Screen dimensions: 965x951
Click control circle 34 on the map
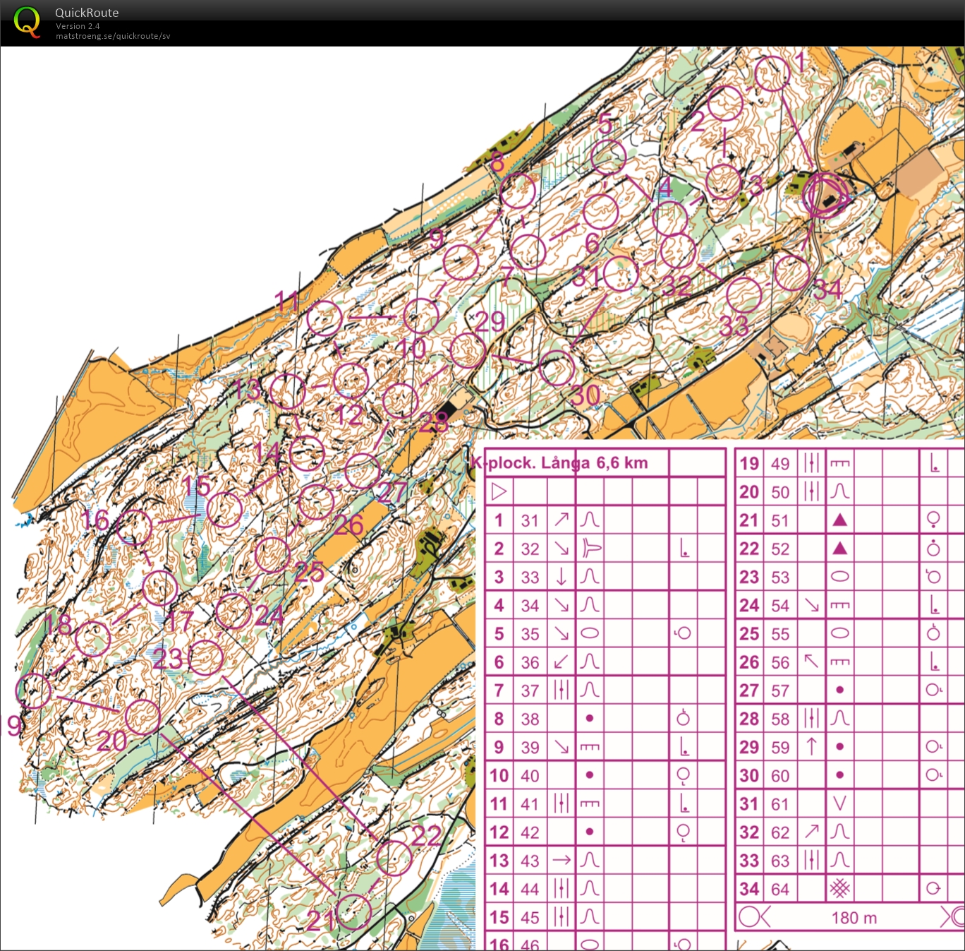pyautogui.click(x=791, y=273)
